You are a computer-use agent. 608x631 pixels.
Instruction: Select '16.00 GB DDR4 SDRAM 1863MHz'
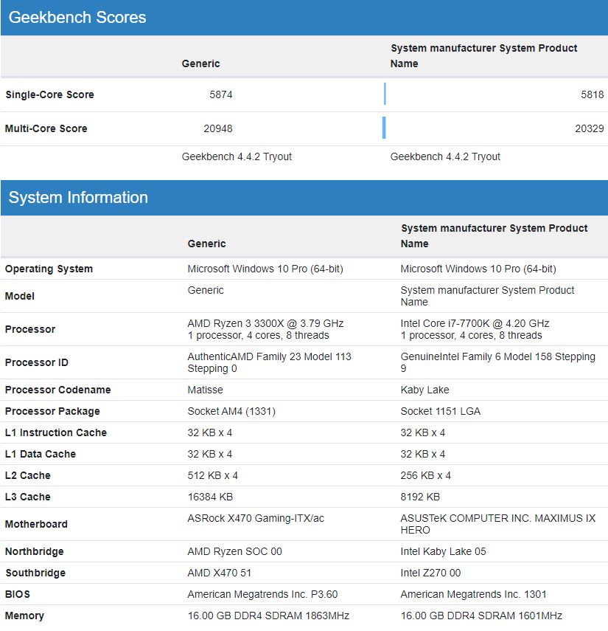(268, 616)
